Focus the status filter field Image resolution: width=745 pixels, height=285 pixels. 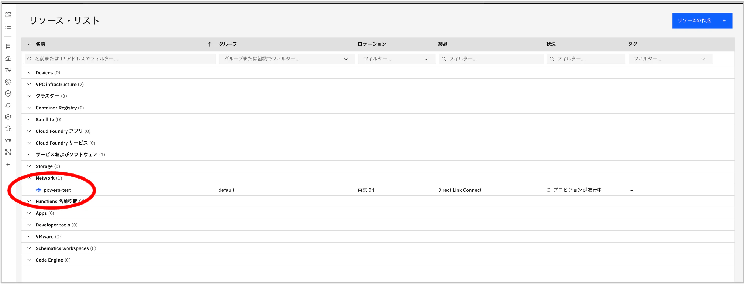(x=586, y=59)
